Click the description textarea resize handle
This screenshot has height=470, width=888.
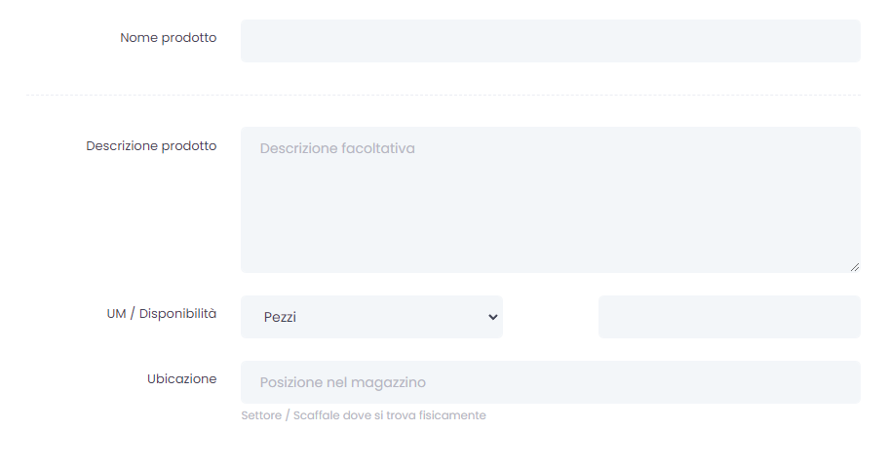tap(855, 266)
